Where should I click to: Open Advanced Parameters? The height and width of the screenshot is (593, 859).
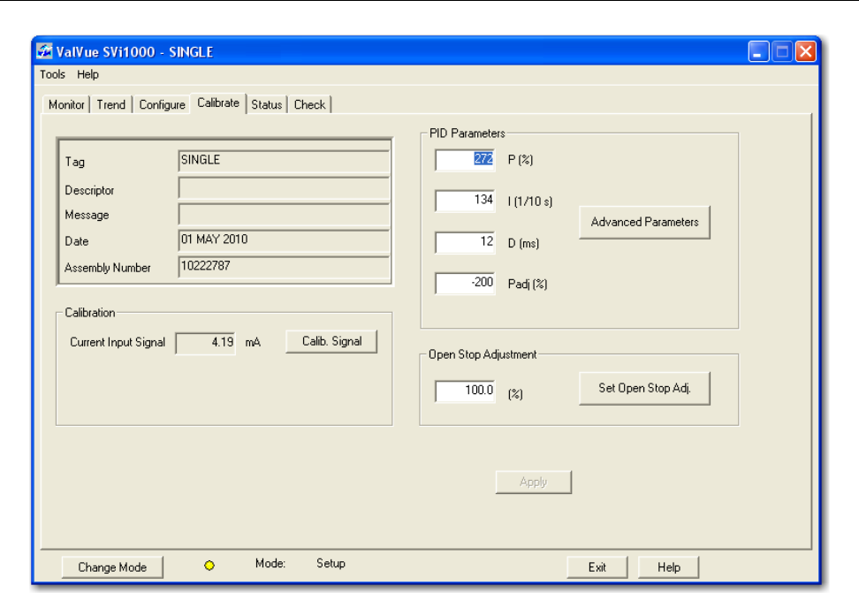point(645,222)
